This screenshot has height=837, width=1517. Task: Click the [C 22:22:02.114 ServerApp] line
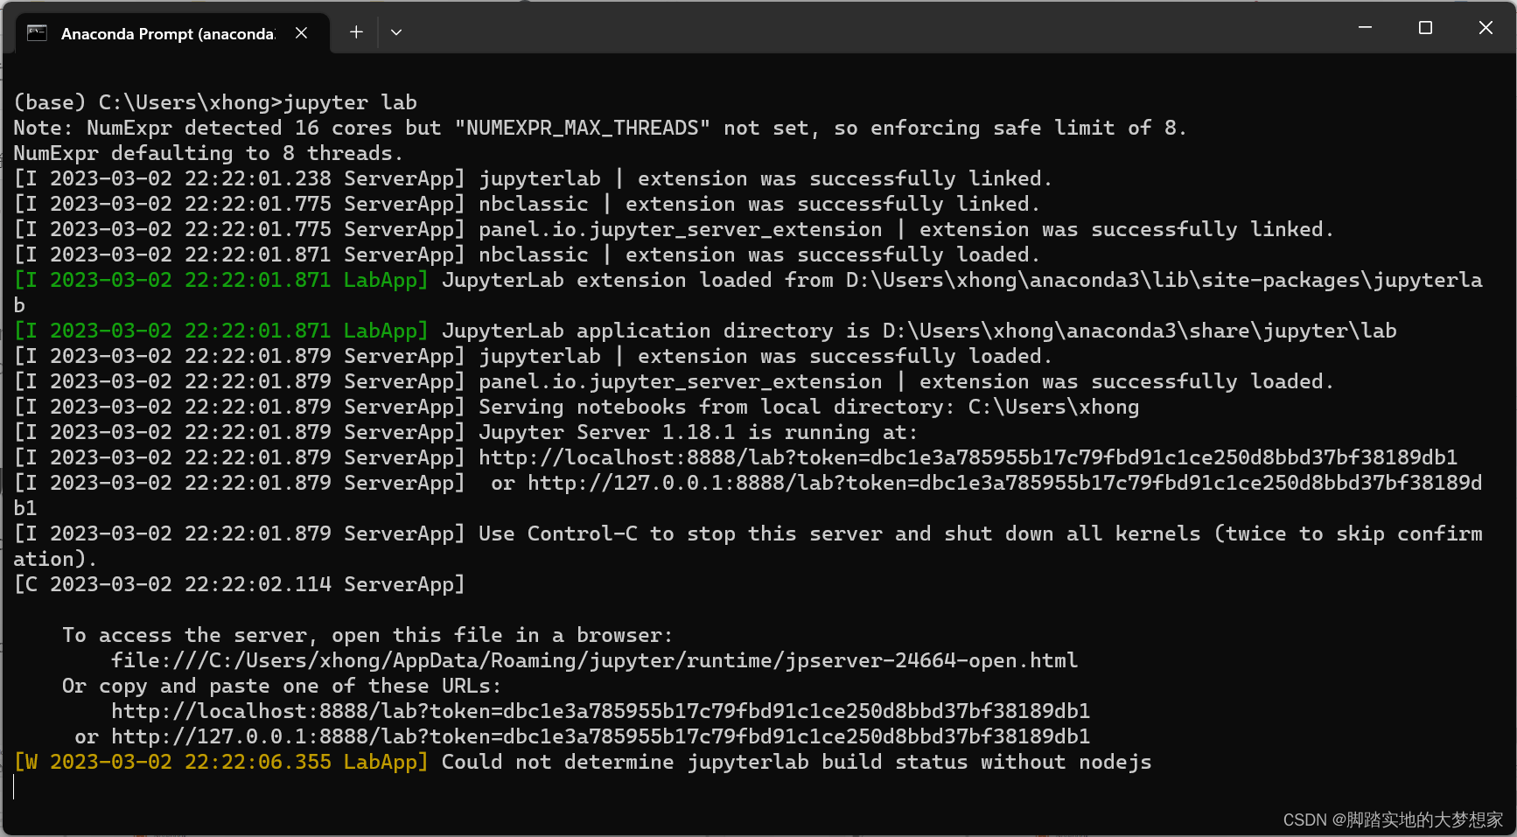click(x=239, y=584)
